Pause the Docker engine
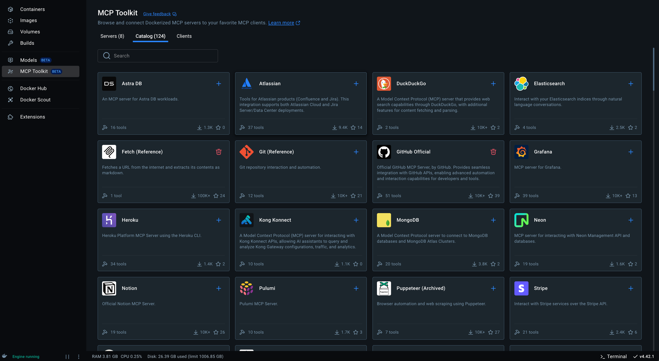 tap(67, 357)
